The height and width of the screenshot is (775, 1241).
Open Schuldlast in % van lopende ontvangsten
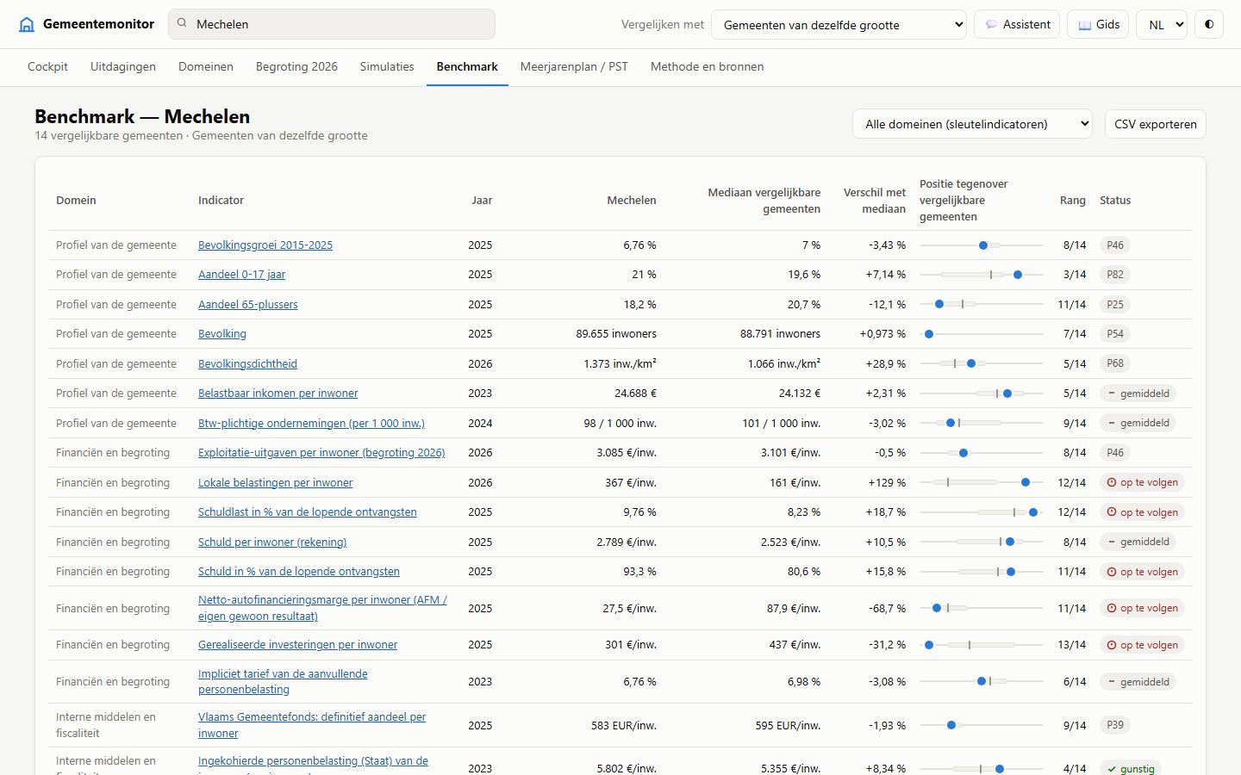(308, 512)
